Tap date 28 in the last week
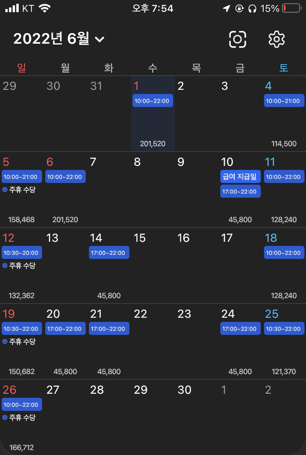 pyautogui.click(x=97, y=390)
